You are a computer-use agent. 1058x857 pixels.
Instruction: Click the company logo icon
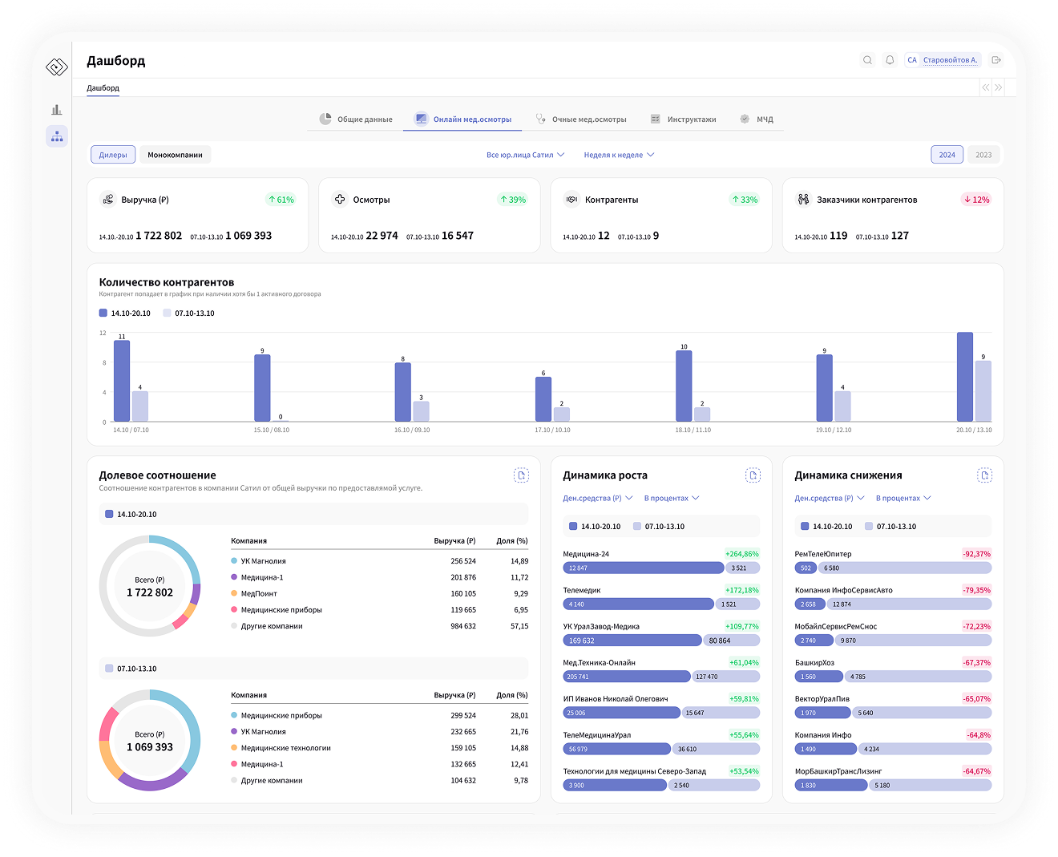coord(57,67)
